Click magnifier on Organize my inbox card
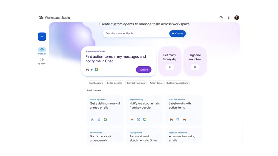 195,67
